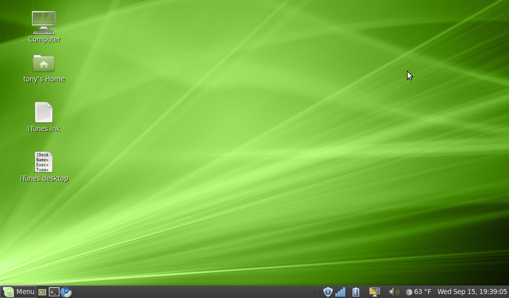Select the iTunes.lnk file icon
509x298 pixels.
[x=44, y=112]
